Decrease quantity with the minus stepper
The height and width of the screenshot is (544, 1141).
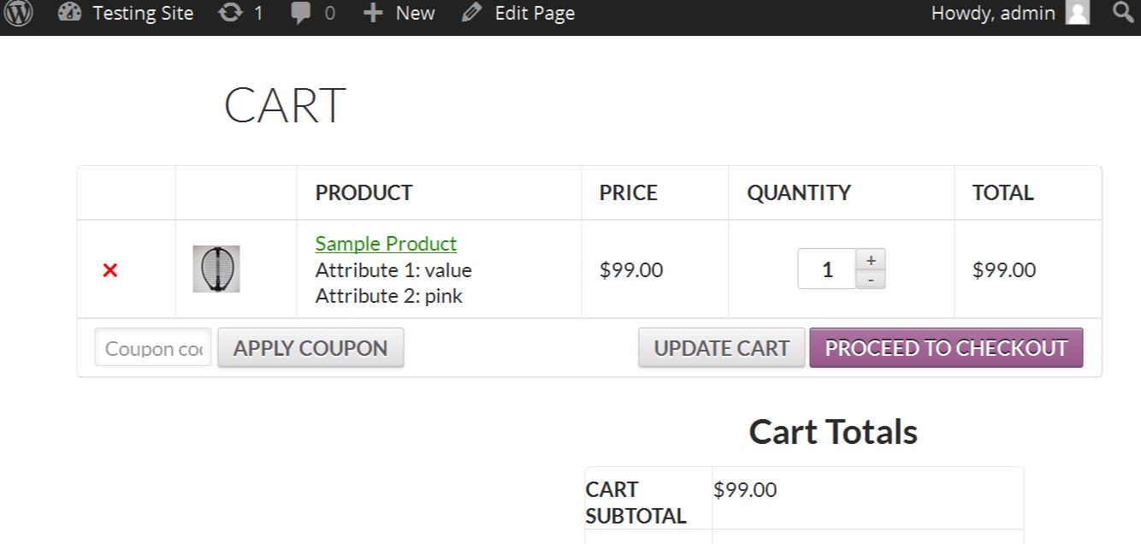click(x=871, y=280)
